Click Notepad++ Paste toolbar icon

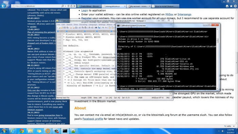[x=86, y=28]
